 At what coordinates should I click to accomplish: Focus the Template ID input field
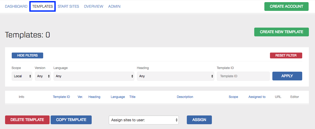243,76
